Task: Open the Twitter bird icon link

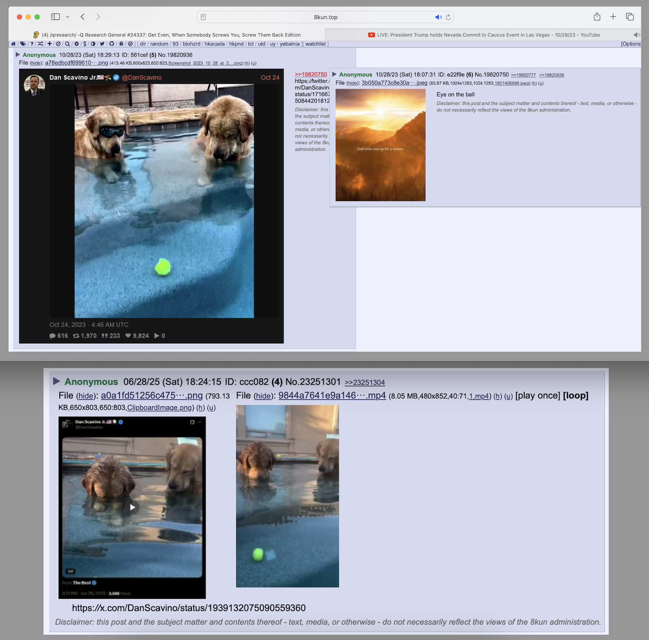Action: point(102,44)
